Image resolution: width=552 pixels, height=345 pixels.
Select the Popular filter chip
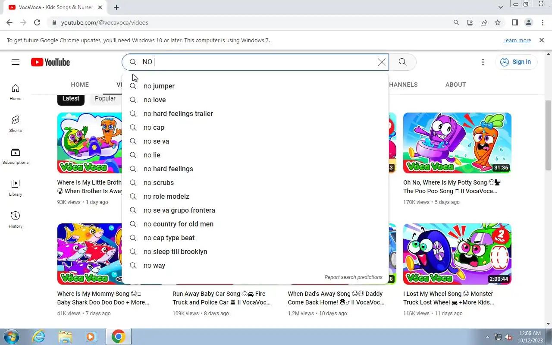(105, 98)
